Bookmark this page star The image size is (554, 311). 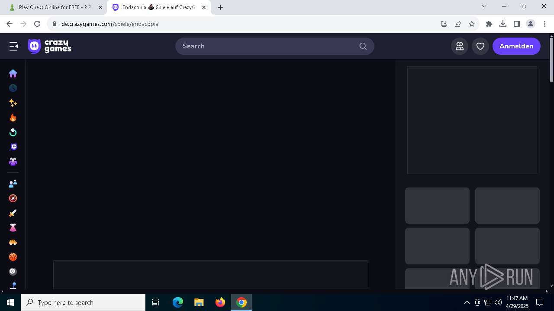coord(472,24)
